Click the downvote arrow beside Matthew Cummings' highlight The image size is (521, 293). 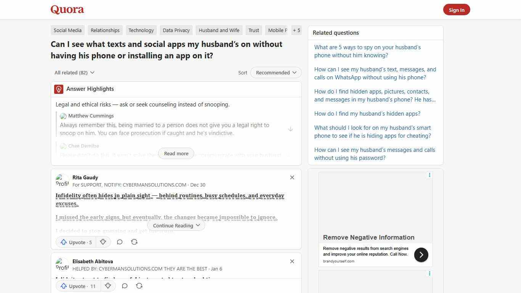click(x=291, y=129)
